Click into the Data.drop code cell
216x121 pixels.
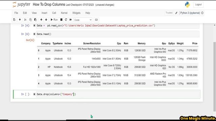118,94
